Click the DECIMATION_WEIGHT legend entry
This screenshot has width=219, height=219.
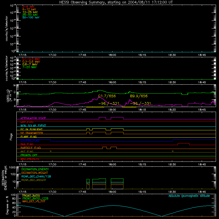coord(35,173)
